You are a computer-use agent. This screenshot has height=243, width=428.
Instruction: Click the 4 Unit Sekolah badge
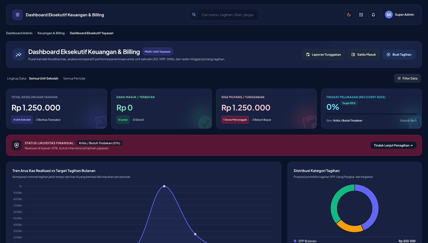(x=22, y=120)
